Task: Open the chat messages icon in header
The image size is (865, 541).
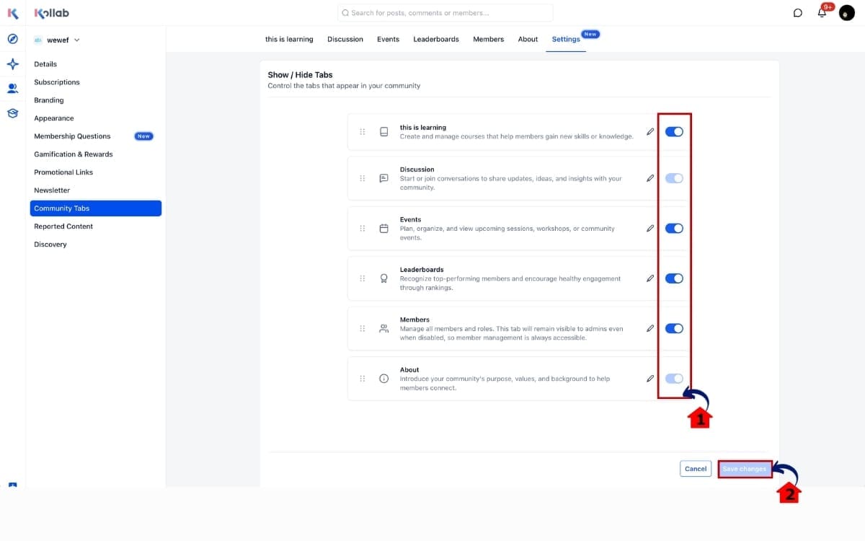Action: [798, 13]
